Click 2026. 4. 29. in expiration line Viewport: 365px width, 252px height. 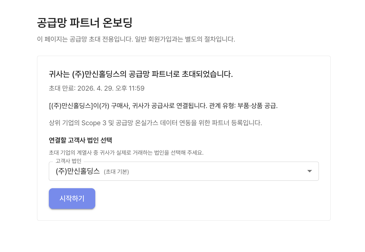[x=95, y=88]
